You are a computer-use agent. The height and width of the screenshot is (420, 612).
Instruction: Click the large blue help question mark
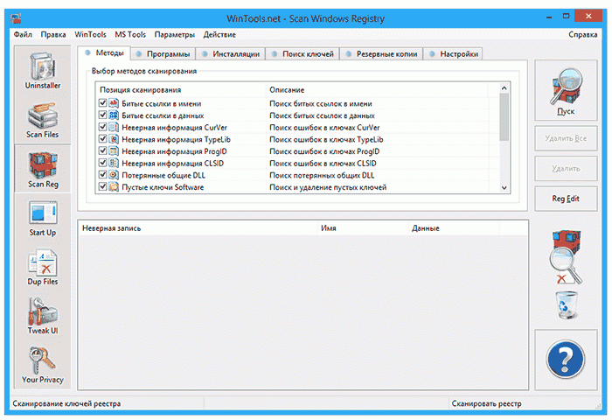(x=566, y=359)
